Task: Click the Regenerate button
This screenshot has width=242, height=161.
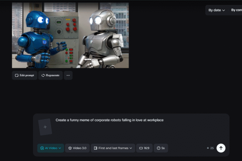Action: point(50,75)
